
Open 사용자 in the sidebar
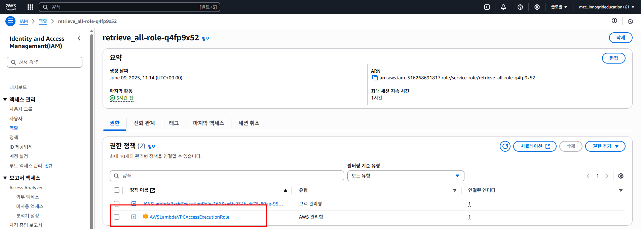pyautogui.click(x=16, y=118)
